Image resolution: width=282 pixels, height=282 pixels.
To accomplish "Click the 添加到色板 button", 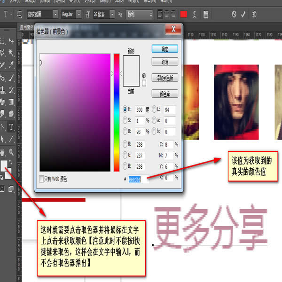I will [165, 78].
